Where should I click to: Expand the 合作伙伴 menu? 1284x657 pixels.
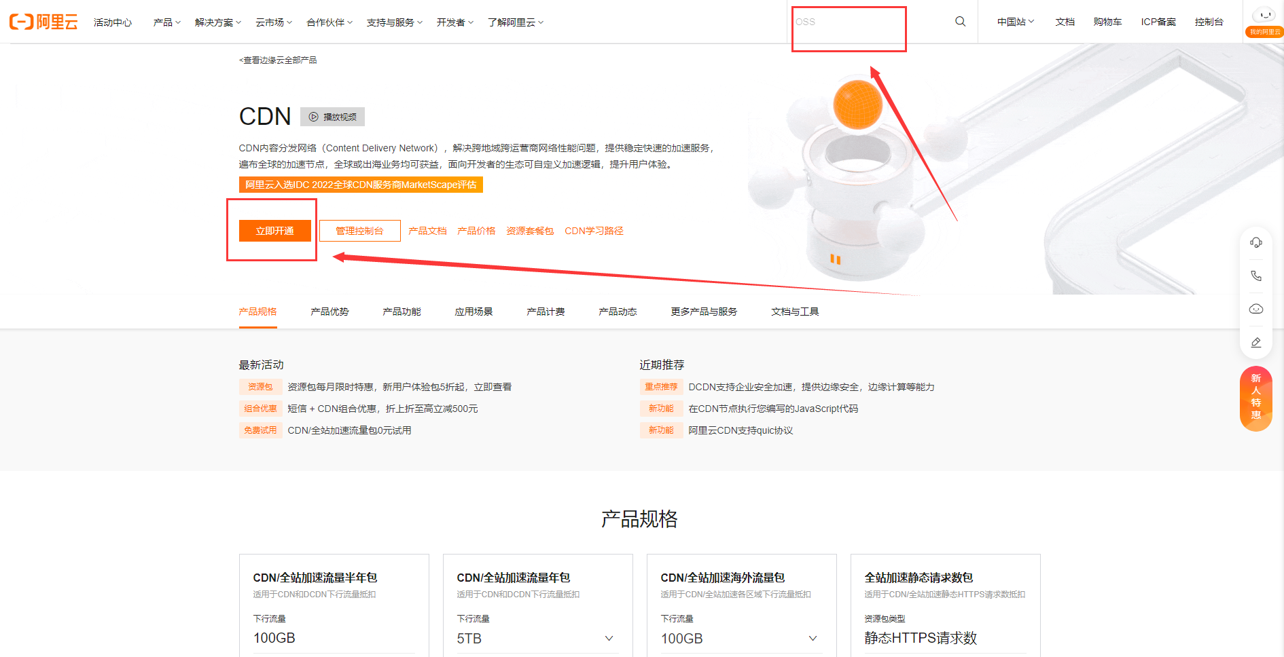point(329,22)
